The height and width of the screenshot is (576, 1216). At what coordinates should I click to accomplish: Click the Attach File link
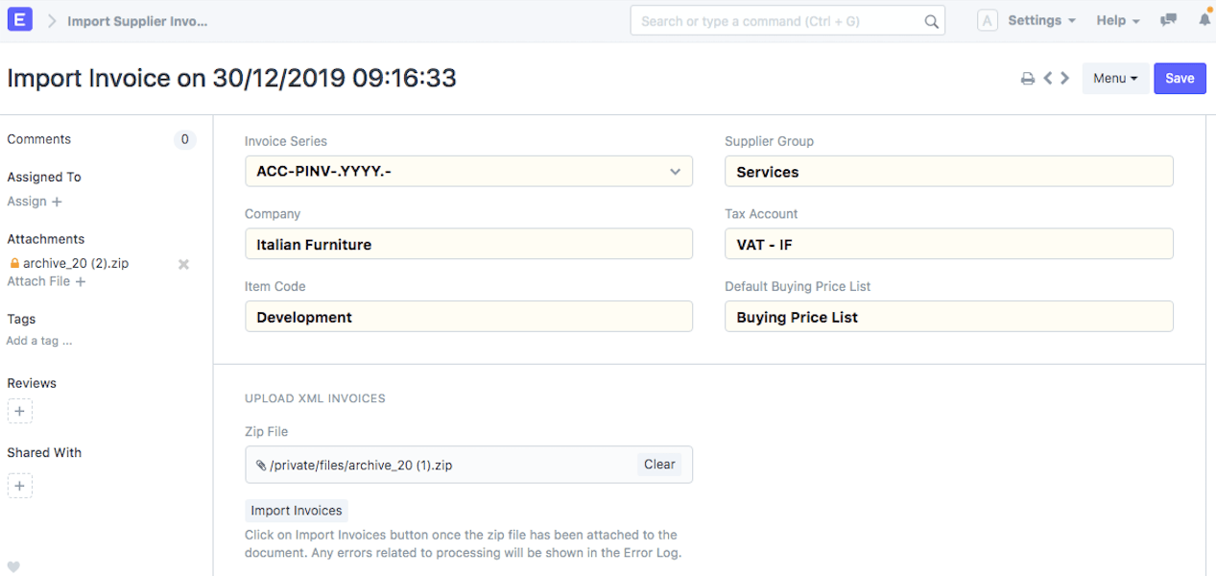pos(46,281)
